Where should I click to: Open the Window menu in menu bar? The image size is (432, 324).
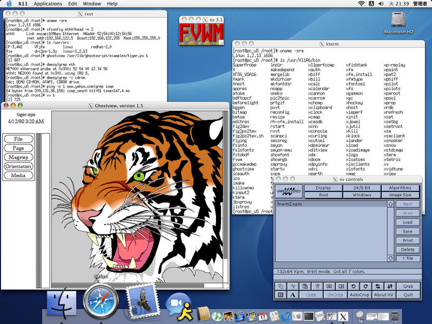click(x=92, y=4)
